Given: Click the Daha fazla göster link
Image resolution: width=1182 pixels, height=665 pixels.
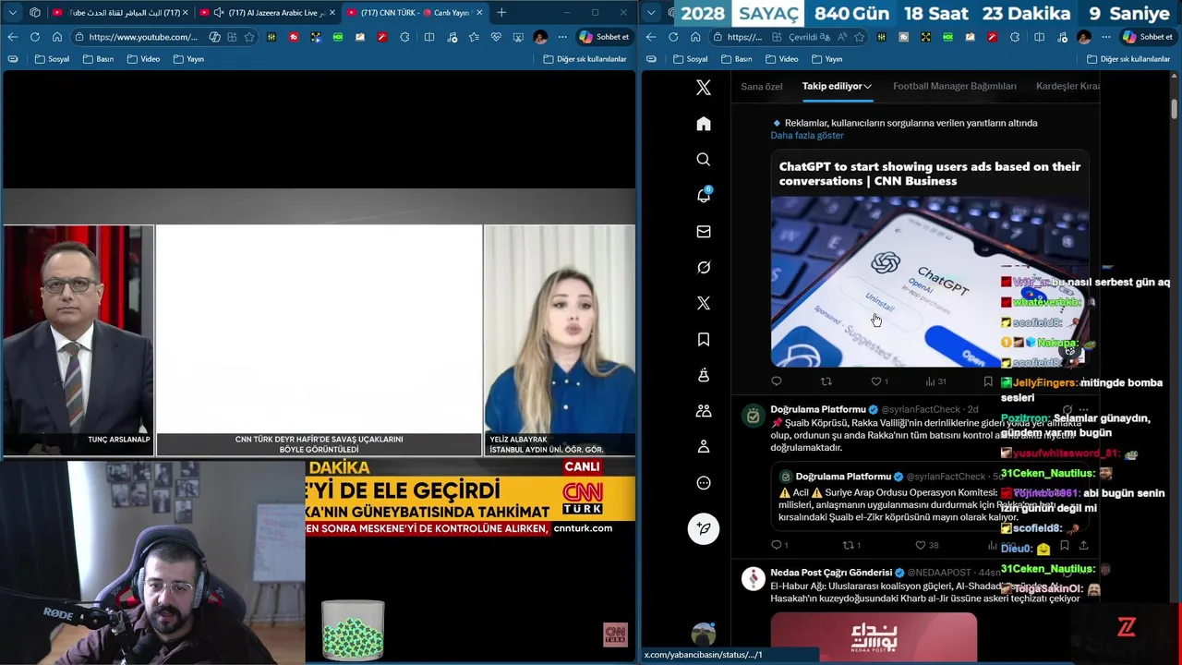Looking at the screenshot, I should coord(807,135).
